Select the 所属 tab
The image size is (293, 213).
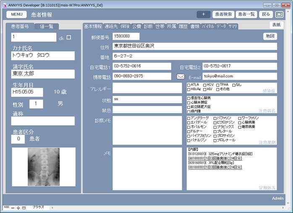click(172, 26)
